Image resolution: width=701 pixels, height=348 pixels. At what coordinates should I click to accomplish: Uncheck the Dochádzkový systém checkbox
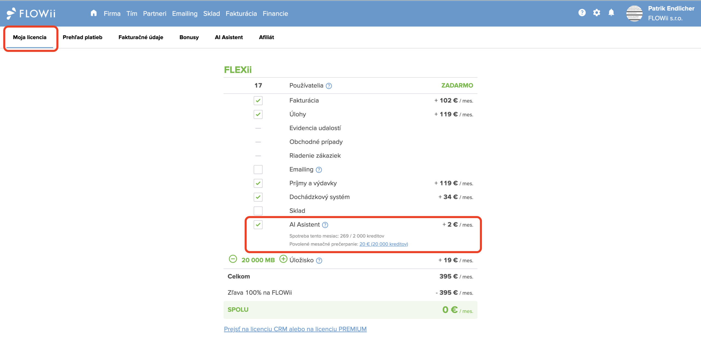click(x=258, y=197)
